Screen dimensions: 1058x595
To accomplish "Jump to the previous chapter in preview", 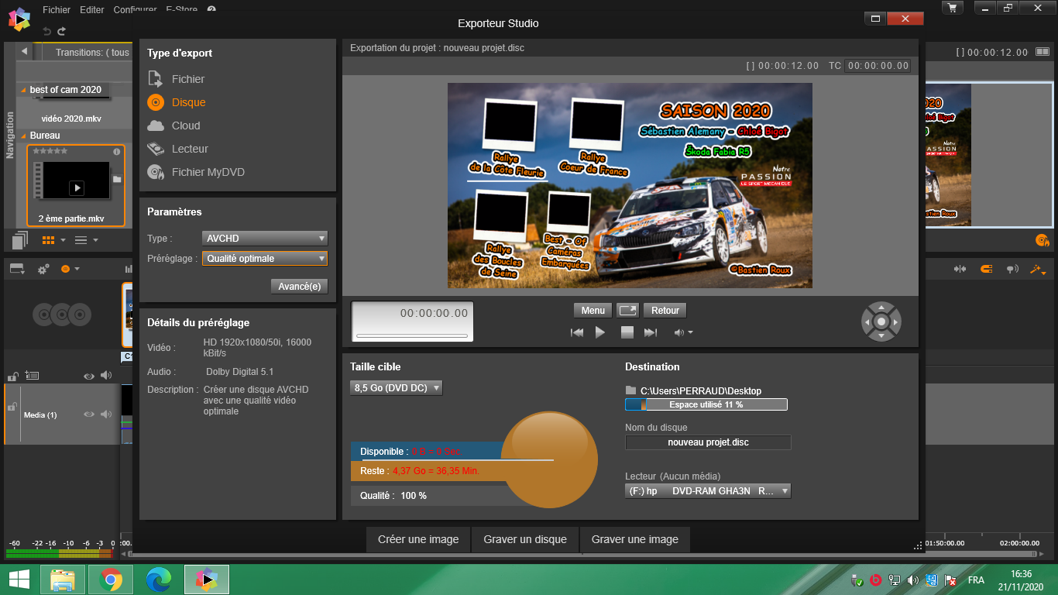I will tap(577, 332).
